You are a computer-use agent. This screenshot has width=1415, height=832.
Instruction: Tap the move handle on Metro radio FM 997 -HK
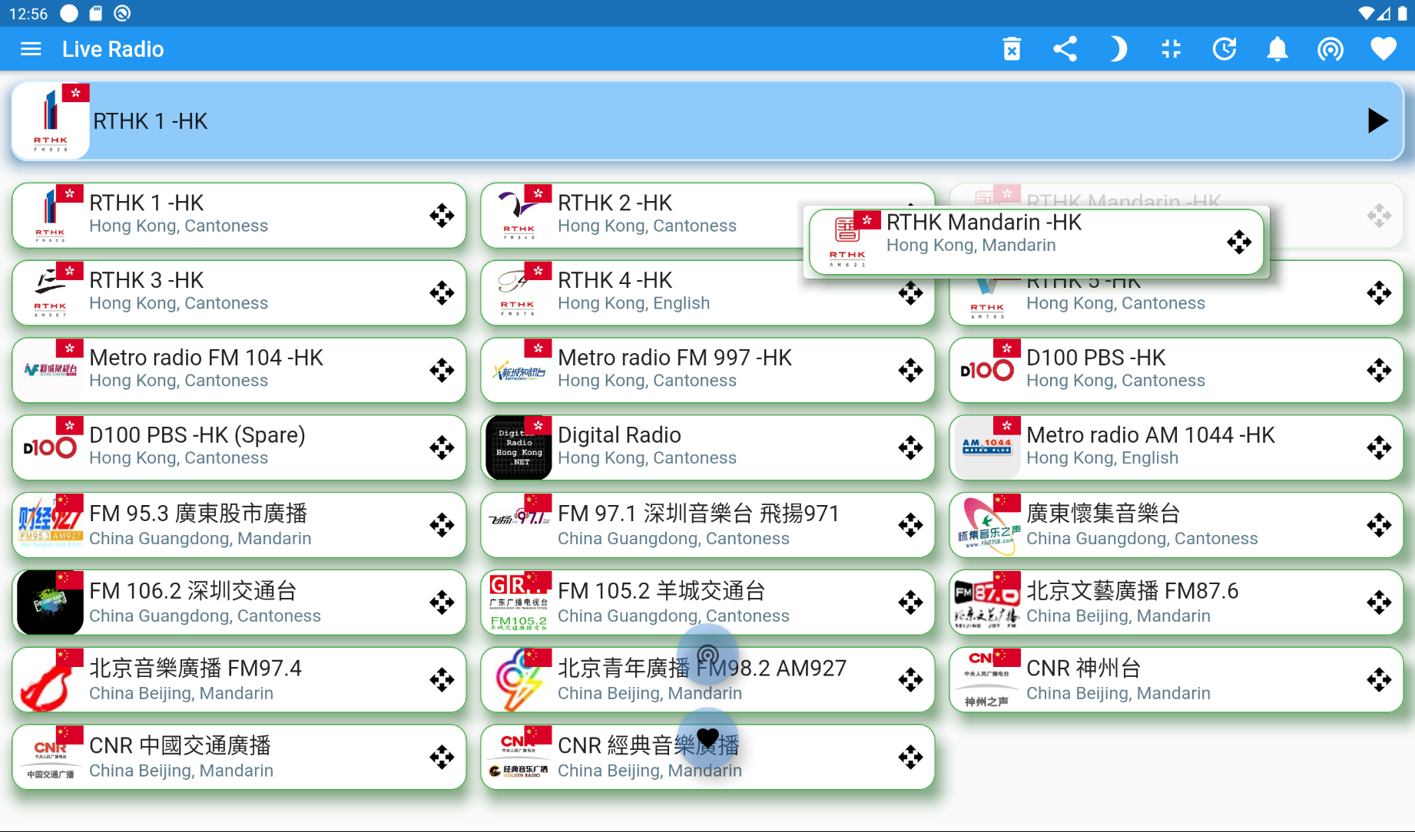pyautogui.click(x=910, y=371)
